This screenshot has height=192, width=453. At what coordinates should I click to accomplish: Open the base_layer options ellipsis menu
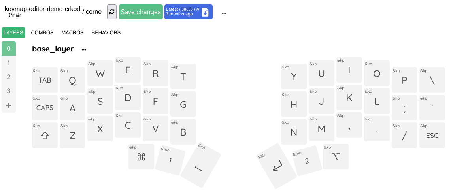point(84,49)
